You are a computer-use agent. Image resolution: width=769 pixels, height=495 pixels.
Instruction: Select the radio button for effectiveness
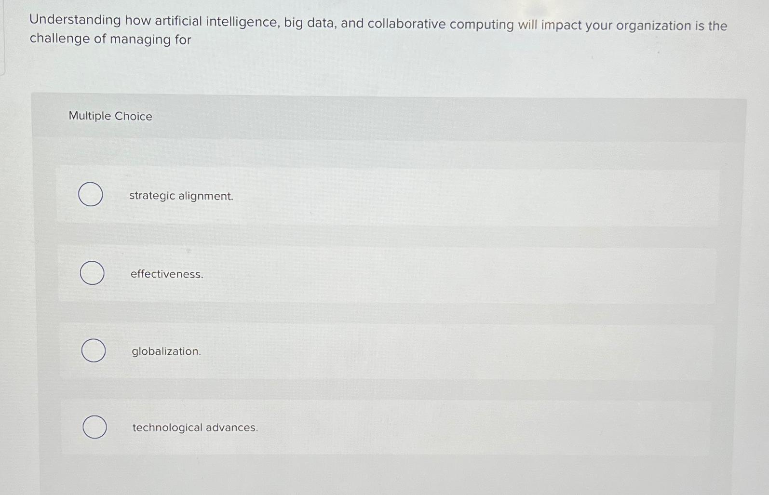[x=91, y=273]
